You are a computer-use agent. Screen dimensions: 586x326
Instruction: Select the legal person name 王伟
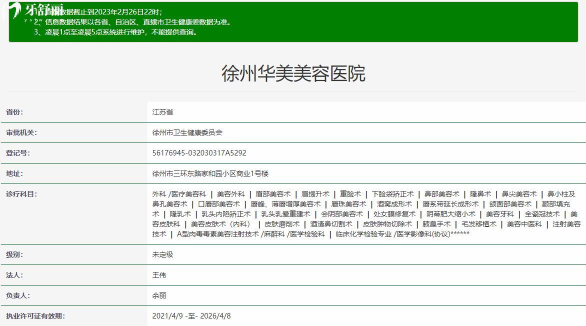coord(159,275)
